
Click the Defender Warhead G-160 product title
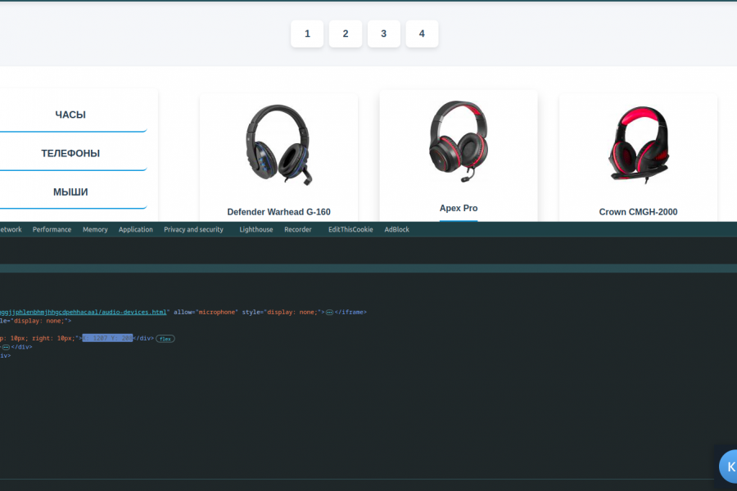point(278,212)
